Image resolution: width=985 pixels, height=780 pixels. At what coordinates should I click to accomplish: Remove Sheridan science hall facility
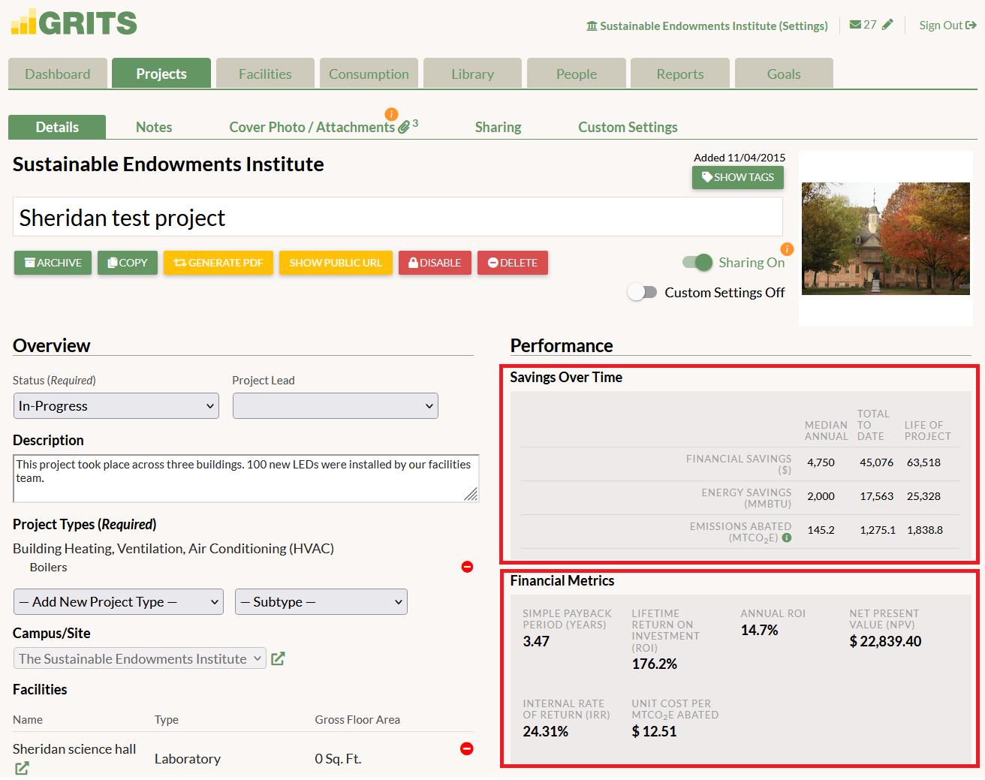pyautogui.click(x=467, y=748)
